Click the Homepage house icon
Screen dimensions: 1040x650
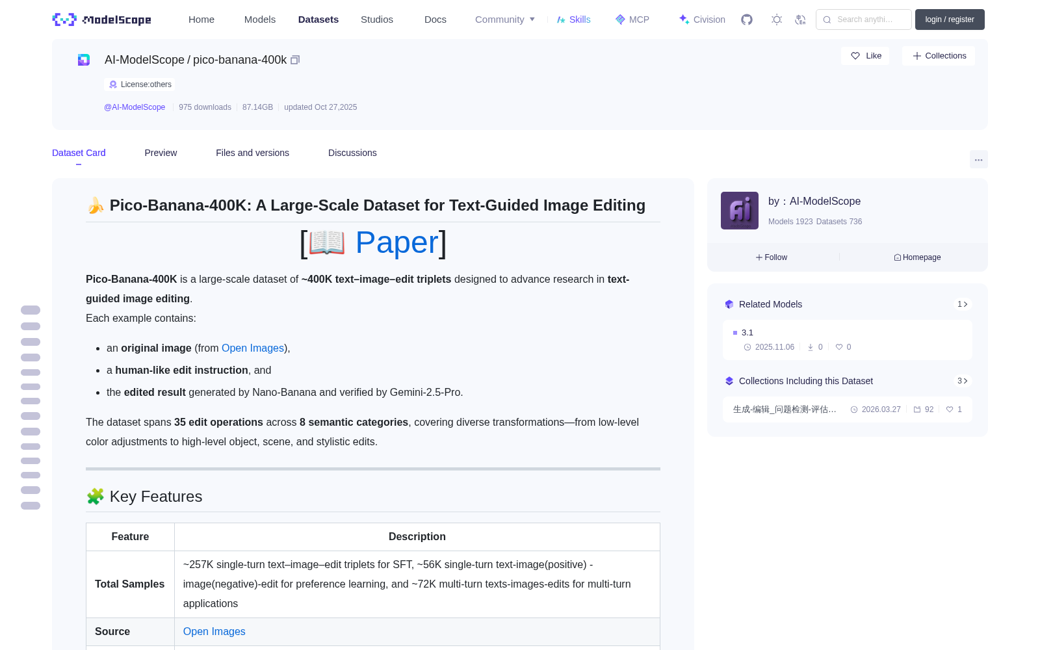tap(898, 257)
